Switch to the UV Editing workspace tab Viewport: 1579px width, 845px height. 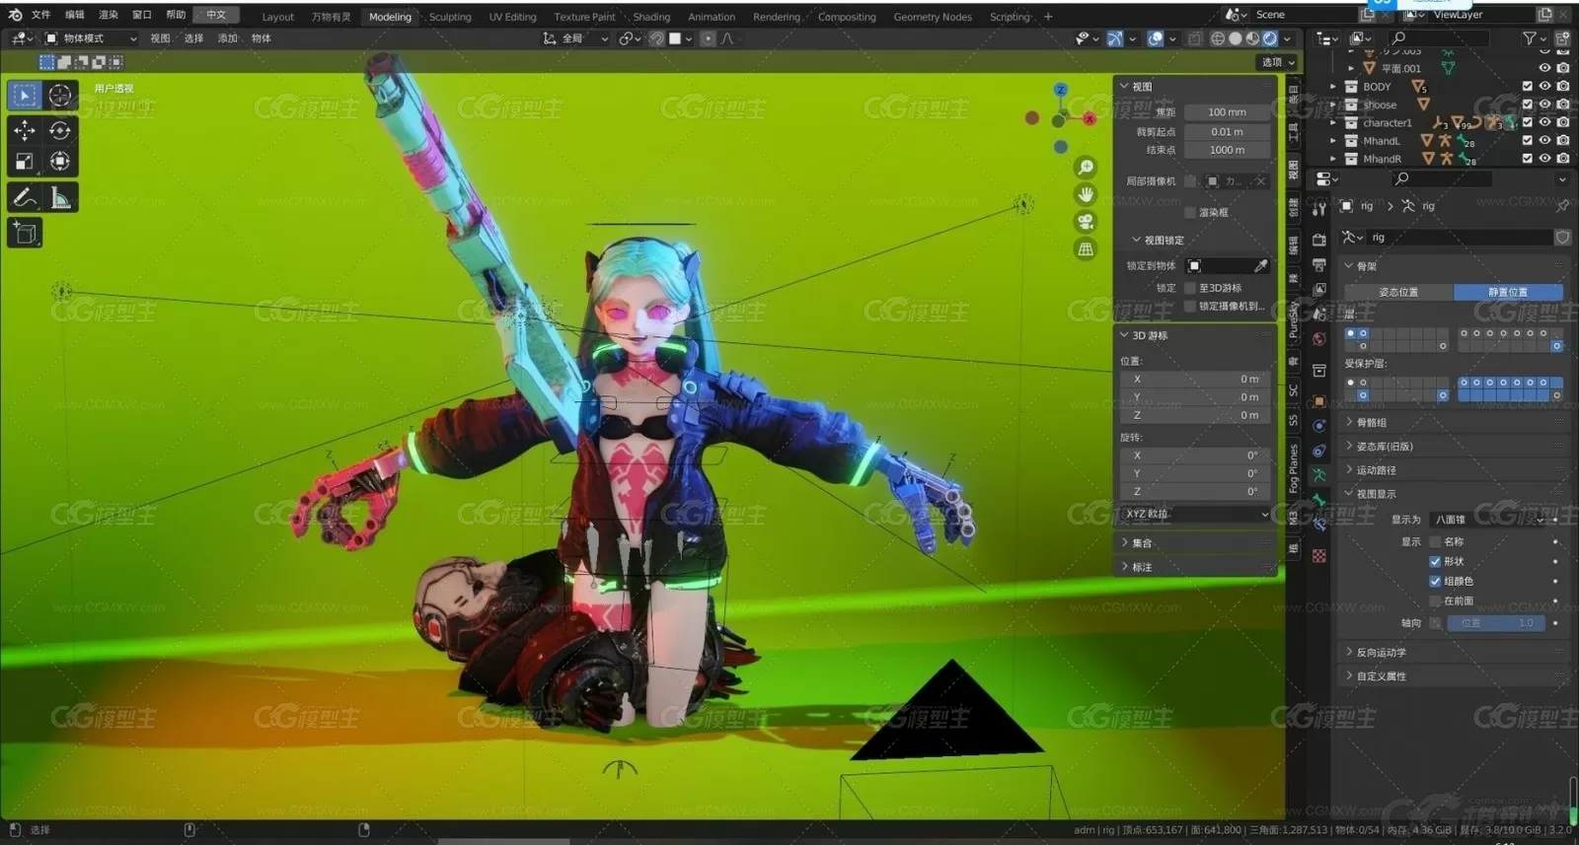tap(512, 17)
